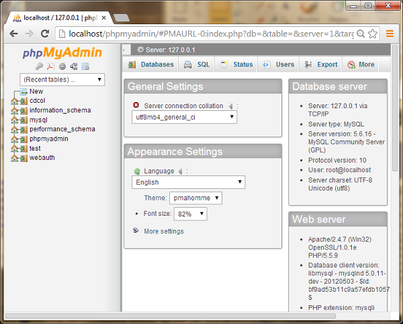Click the icon beside New in tree

tap(24, 91)
